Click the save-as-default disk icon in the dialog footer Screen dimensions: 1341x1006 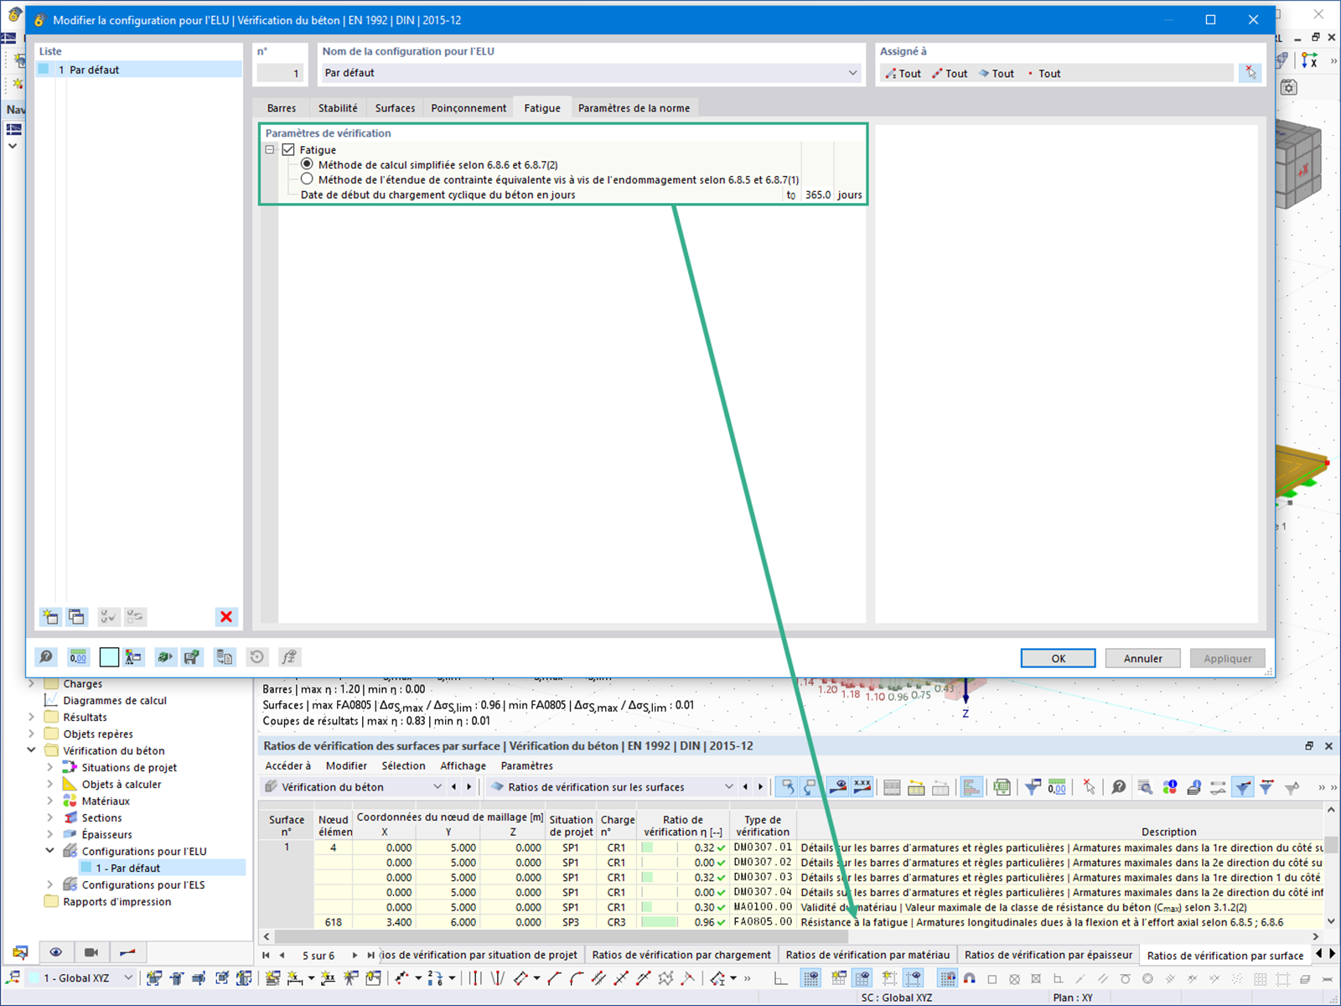(x=192, y=657)
